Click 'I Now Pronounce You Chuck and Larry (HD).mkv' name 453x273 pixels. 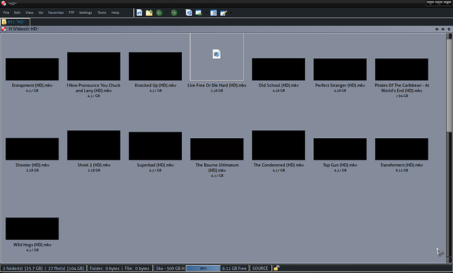94,88
